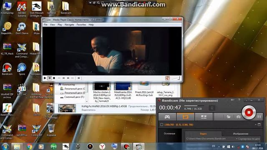The height and width of the screenshot is (150, 267).
Task: Open the Bandicam app shortcut on desktop
Action: 7,69
